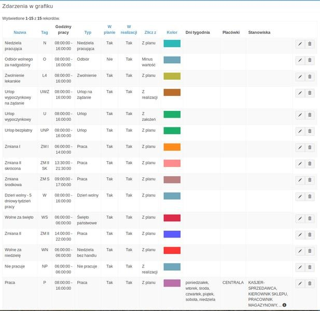This screenshot has width=320, height=311.
Task: Edit the Urlop wypoczynkowy na żądanie row
Action: pyautogui.click(x=300, y=93)
